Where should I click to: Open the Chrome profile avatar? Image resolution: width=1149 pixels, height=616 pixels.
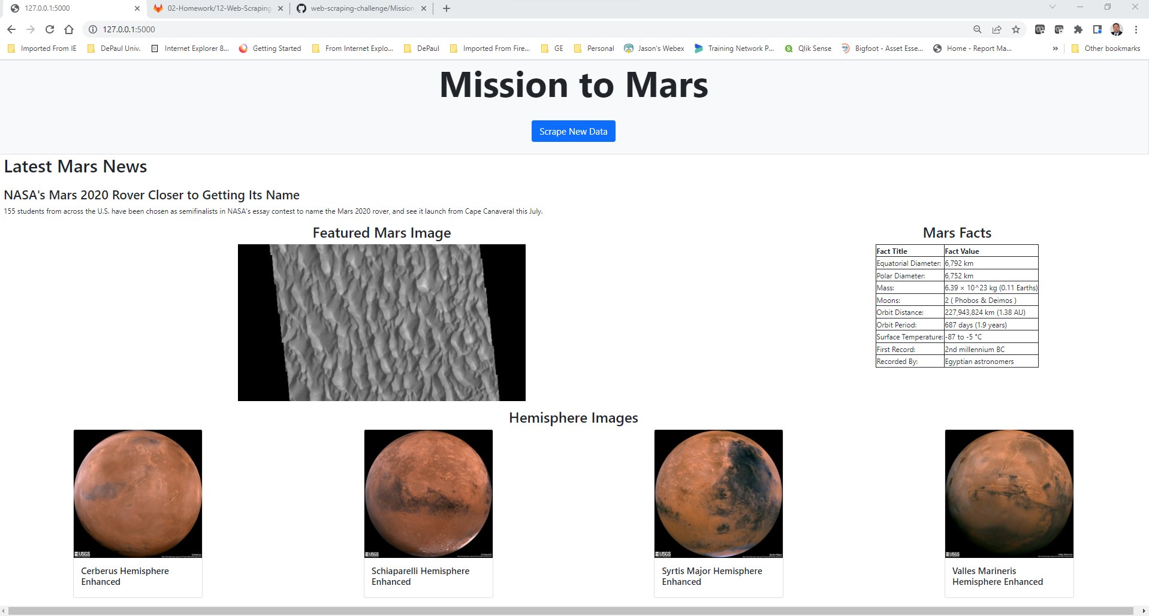tap(1116, 29)
